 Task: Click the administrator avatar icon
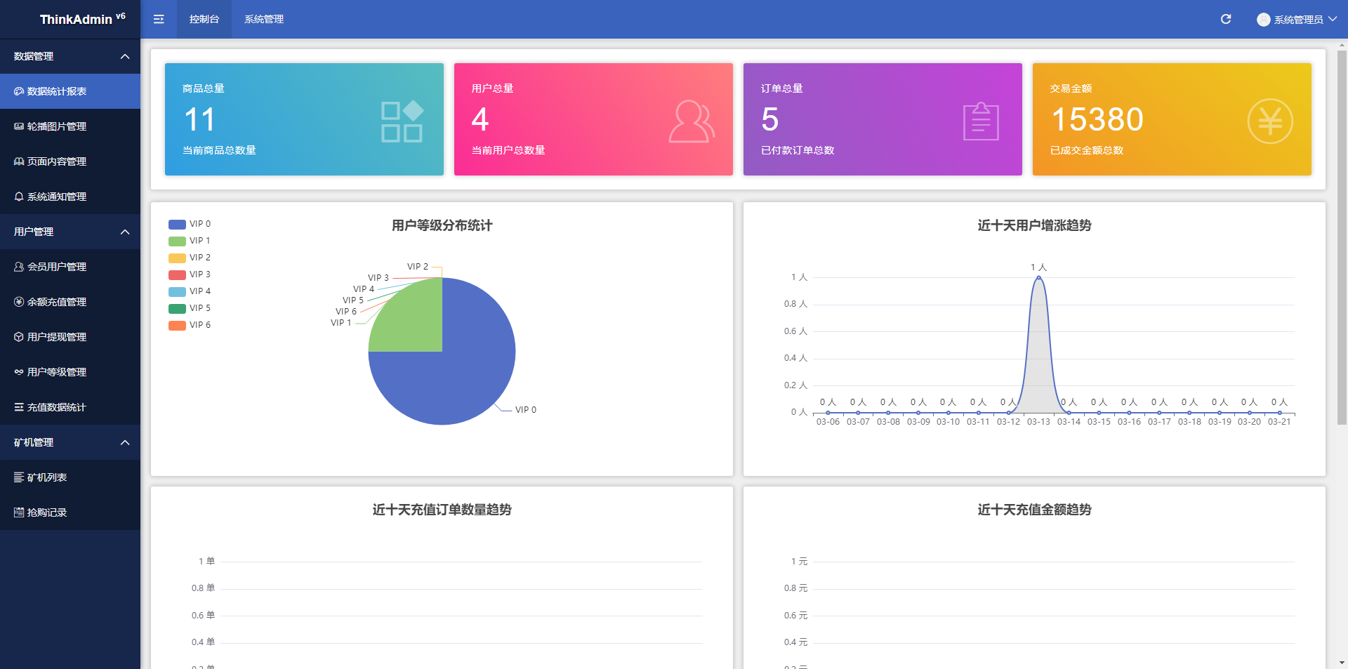coord(1264,20)
